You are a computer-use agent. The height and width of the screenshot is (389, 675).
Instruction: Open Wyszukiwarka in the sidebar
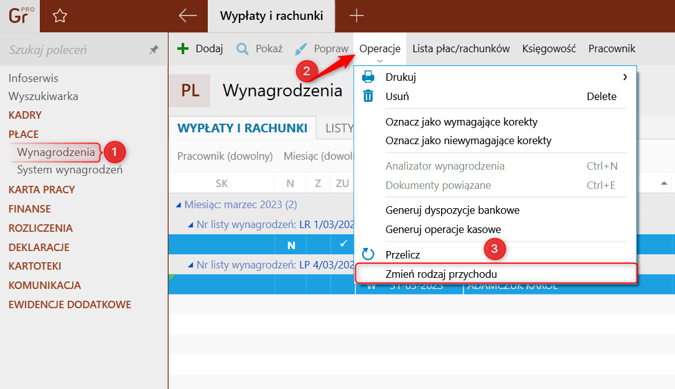pos(44,96)
